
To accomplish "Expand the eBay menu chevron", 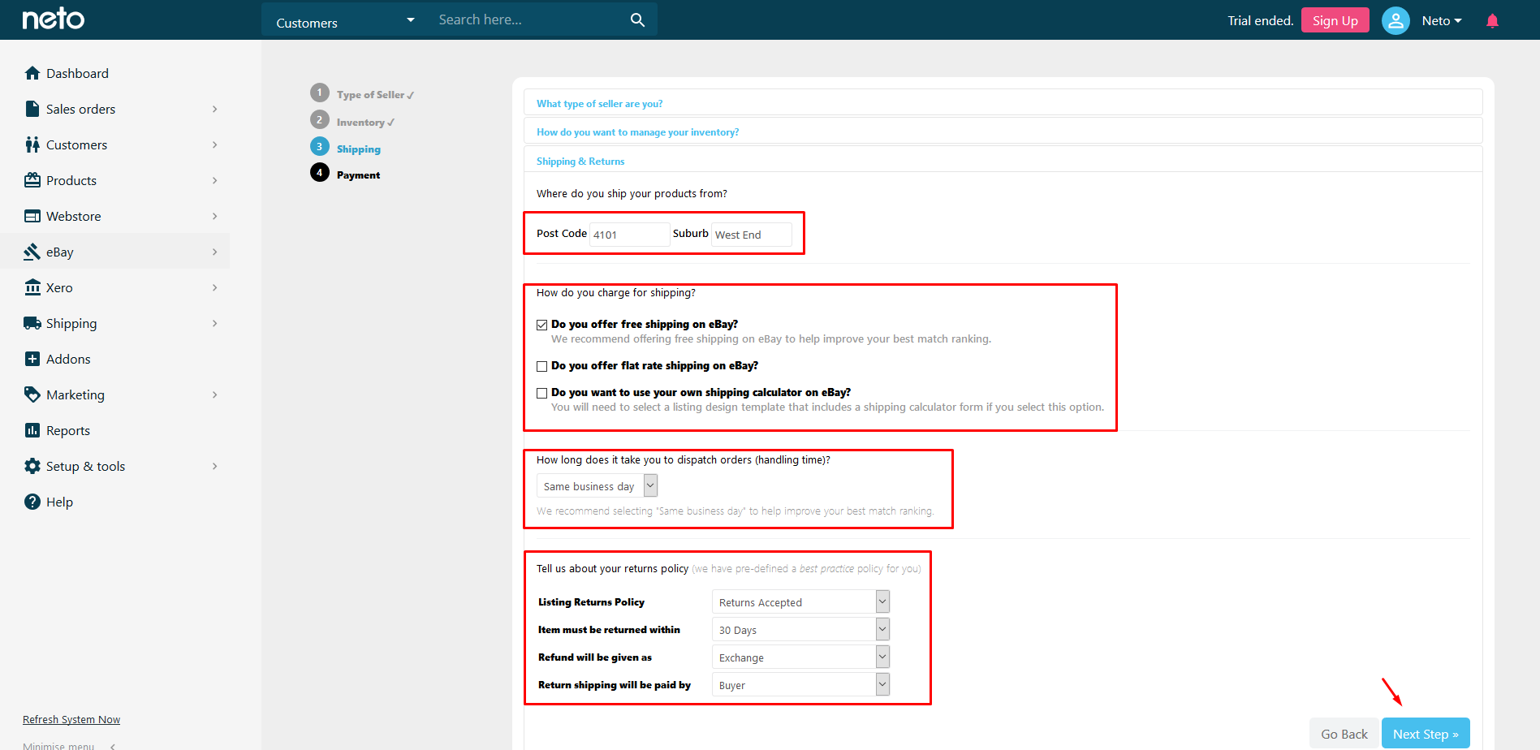I will tap(214, 252).
